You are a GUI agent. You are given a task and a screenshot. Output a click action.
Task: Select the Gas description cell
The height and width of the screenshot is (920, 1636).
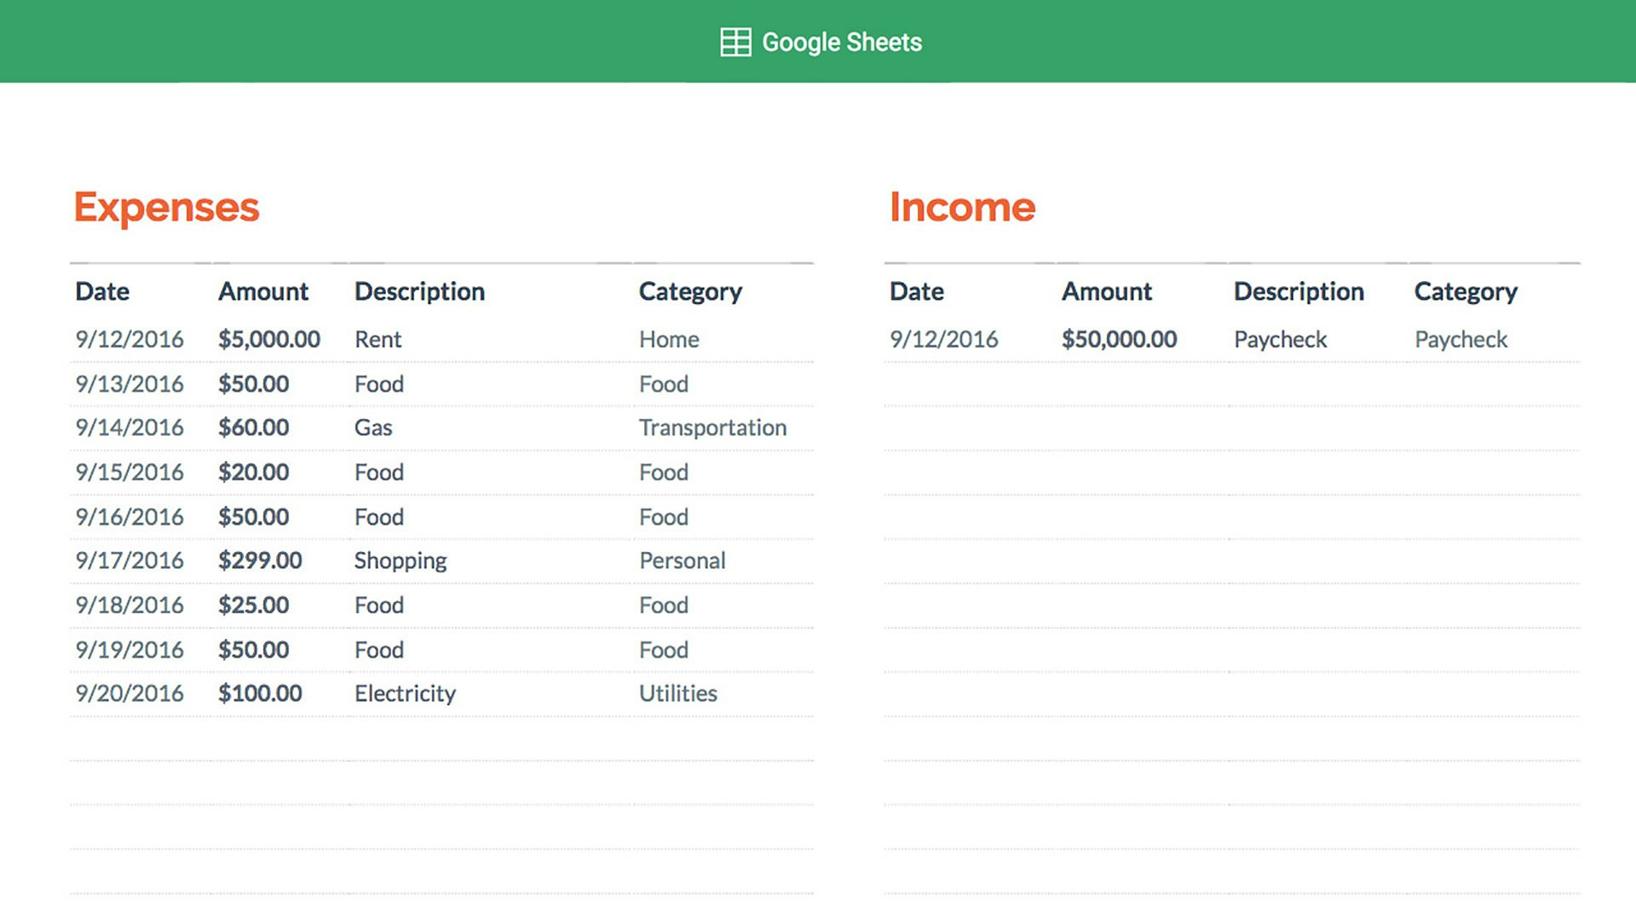coord(373,428)
